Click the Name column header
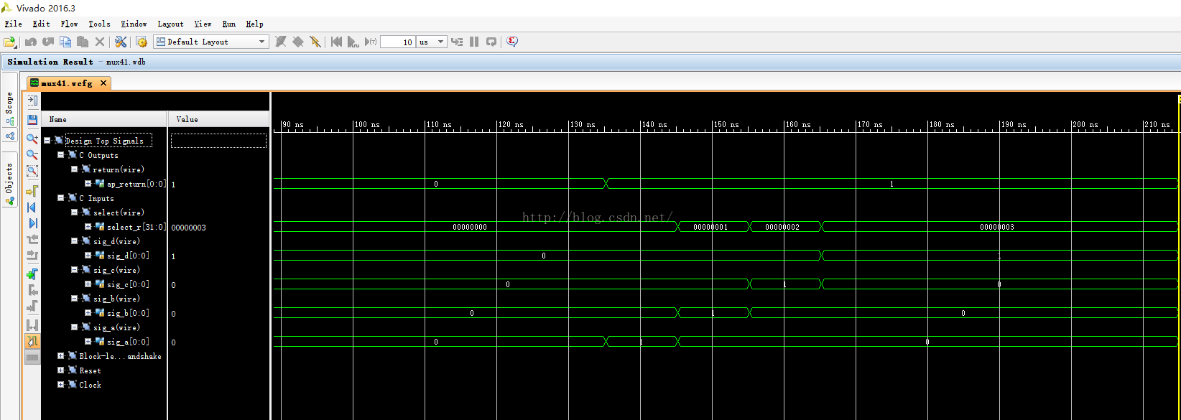Image resolution: width=1181 pixels, height=420 pixels. coord(105,119)
